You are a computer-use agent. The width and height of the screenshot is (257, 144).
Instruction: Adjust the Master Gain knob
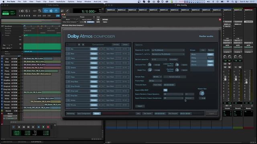[x=202, y=93]
